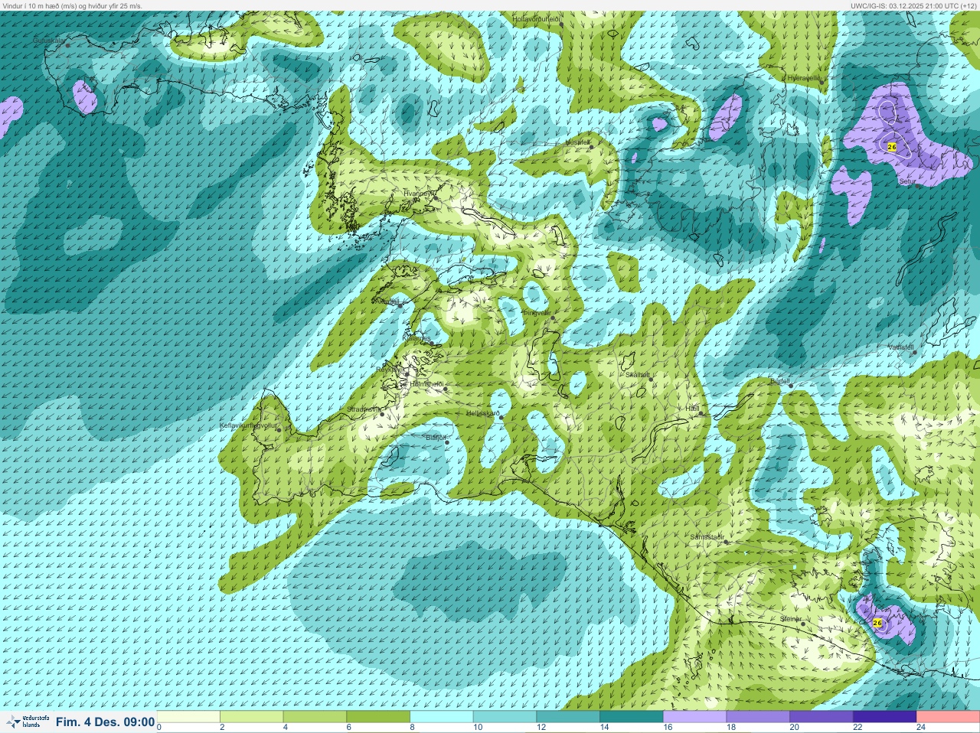Select the 12–14 m/s legend color
The width and height of the screenshot is (980, 733).
568,717
